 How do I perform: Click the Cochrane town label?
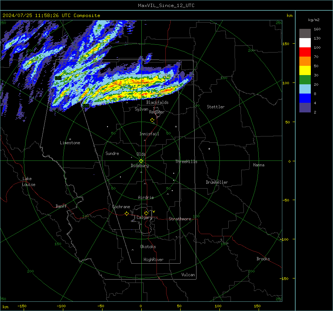121,207
